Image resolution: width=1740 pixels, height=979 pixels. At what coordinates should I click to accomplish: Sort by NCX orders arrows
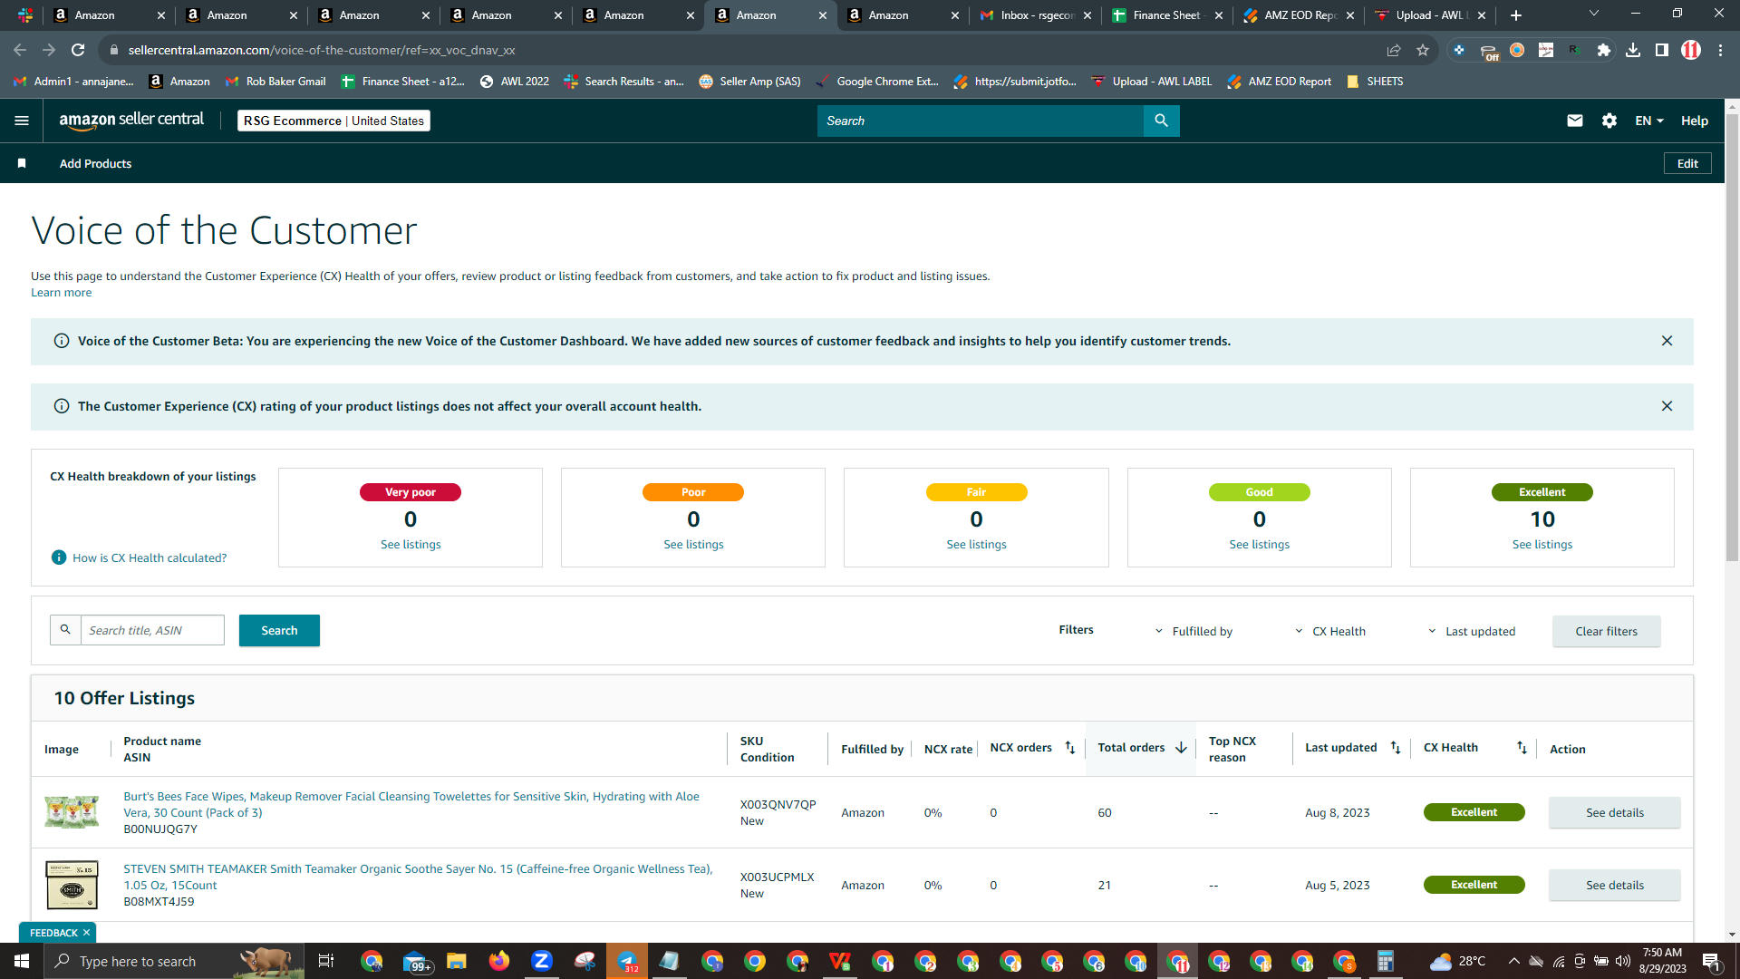(1070, 748)
